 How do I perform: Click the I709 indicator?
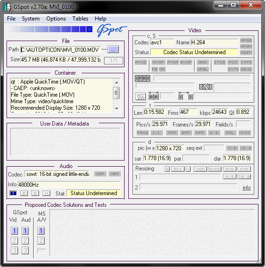point(220,63)
